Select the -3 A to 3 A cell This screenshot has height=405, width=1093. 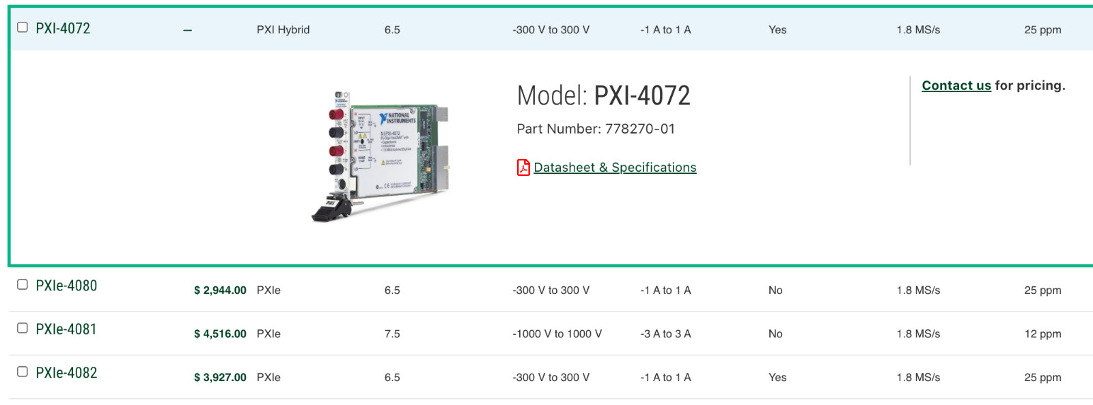coord(666,334)
